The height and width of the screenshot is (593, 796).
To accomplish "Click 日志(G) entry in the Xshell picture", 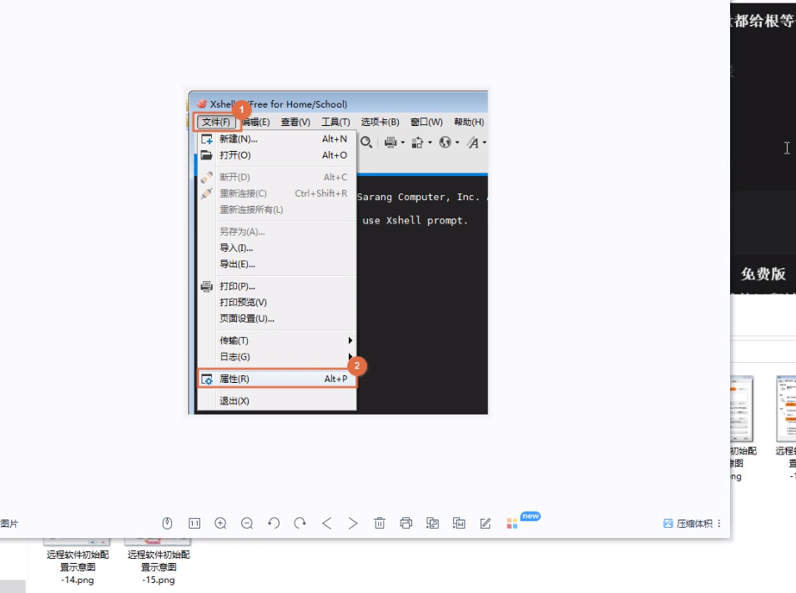I will pyautogui.click(x=277, y=357).
